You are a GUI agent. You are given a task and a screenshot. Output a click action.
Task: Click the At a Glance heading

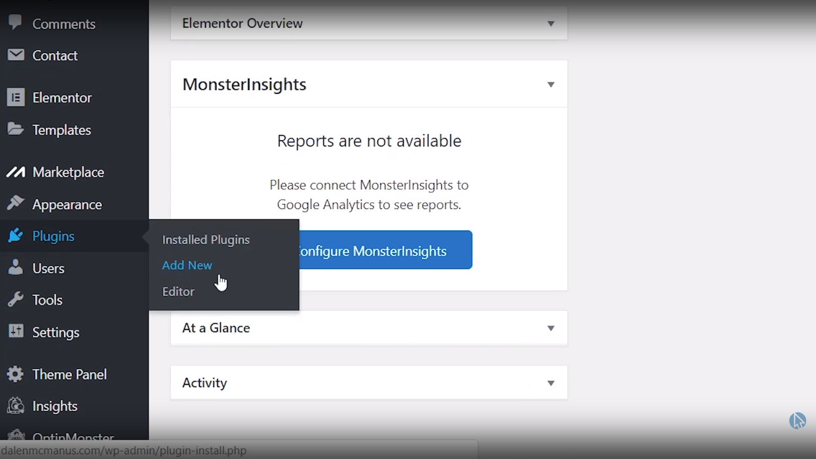216,328
